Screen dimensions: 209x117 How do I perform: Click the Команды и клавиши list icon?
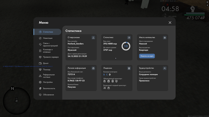(40, 51)
